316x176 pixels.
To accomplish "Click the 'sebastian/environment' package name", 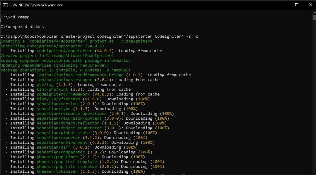I will tap(62, 143).
